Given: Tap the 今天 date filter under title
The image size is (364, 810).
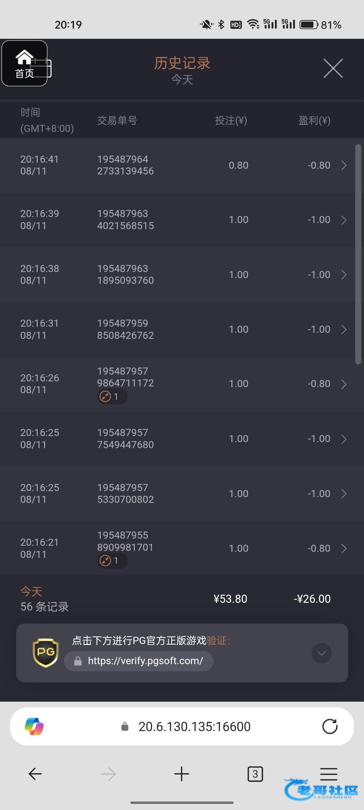Looking at the screenshot, I should (x=182, y=80).
